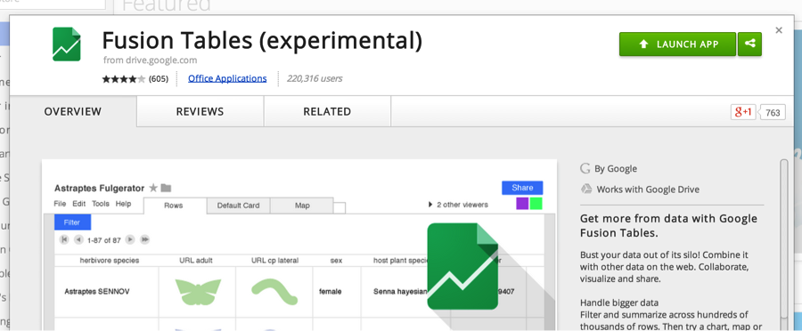Go to first page of rows
Viewport: 802px width, 331px height.
click(64, 239)
